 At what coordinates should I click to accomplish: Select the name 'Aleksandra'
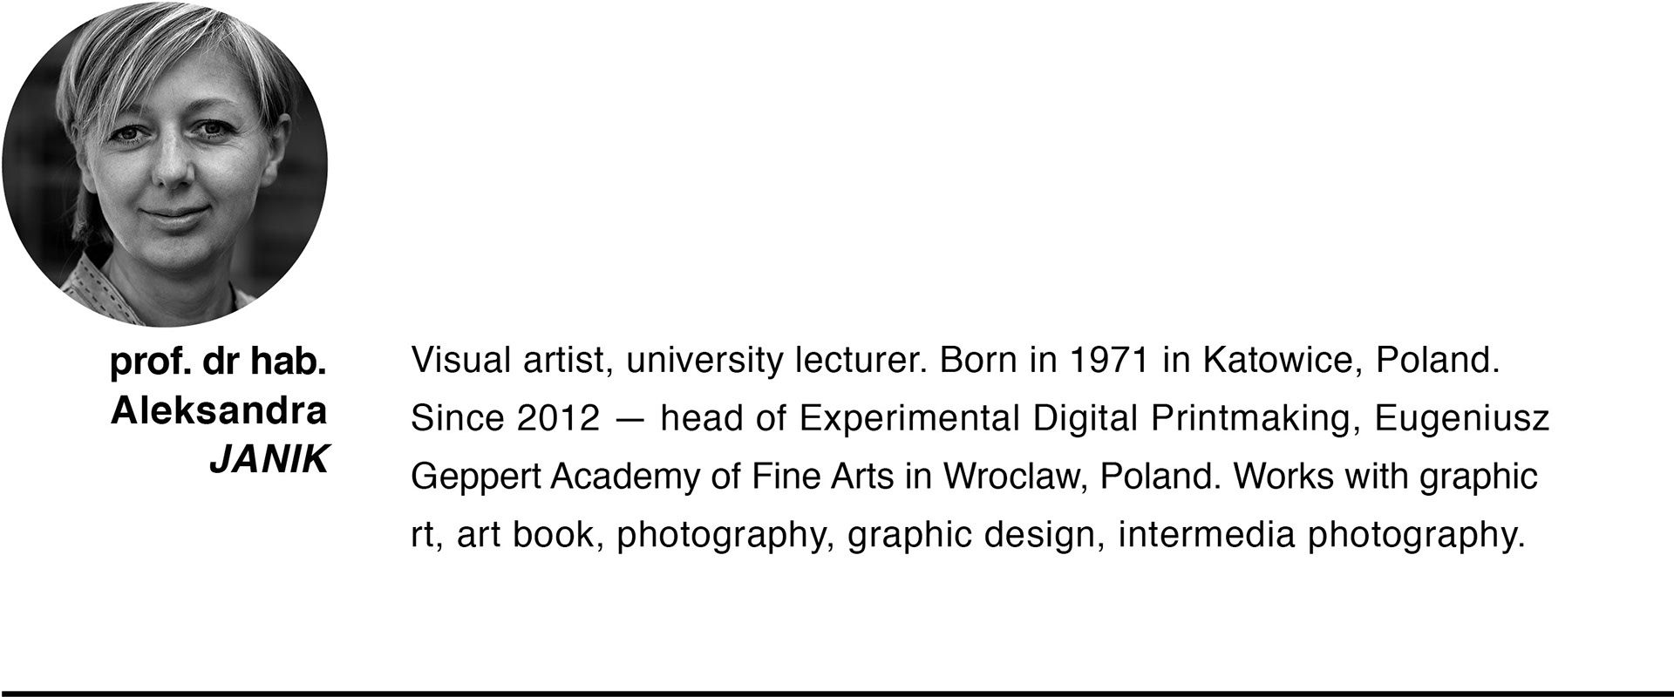(x=219, y=410)
